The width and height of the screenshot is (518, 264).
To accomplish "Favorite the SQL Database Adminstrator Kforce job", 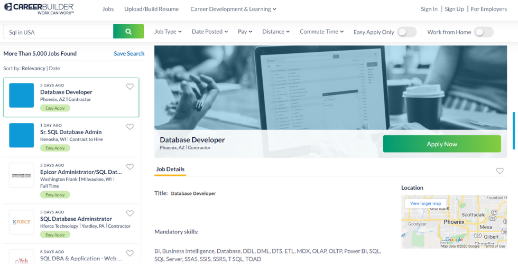I will pos(130,213).
